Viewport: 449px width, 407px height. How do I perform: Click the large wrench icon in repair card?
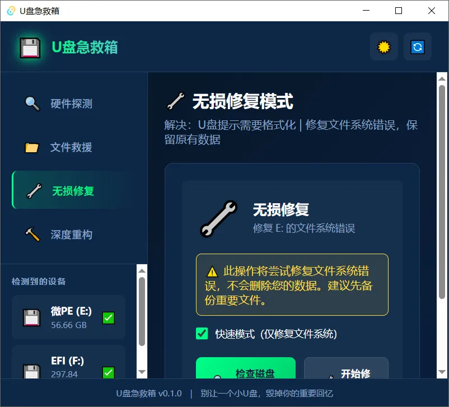click(219, 218)
